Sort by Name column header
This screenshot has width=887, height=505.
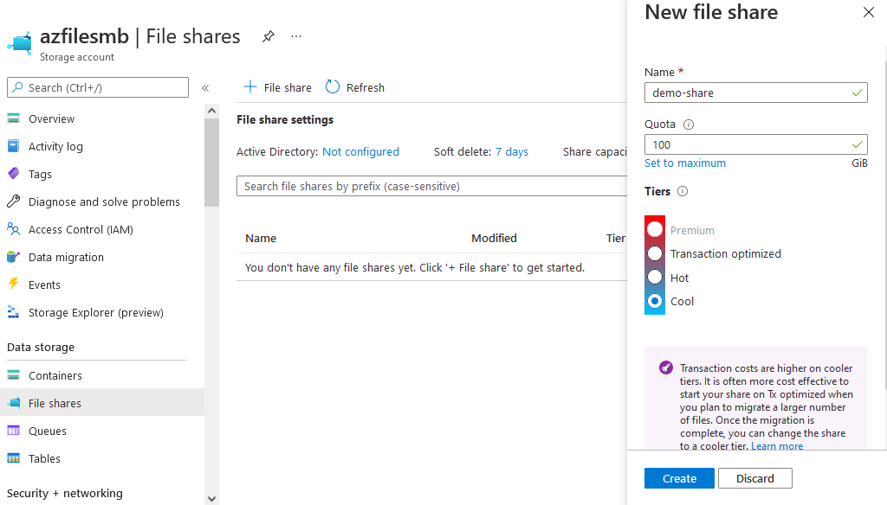click(x=261, y=239)
